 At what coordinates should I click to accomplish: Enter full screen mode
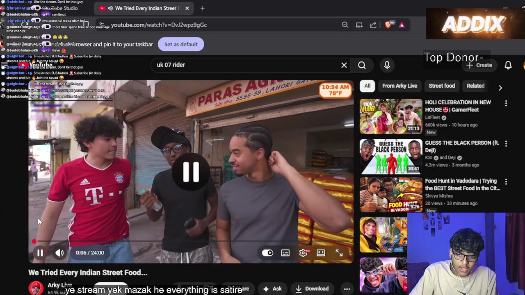click(x=339, y=253)
